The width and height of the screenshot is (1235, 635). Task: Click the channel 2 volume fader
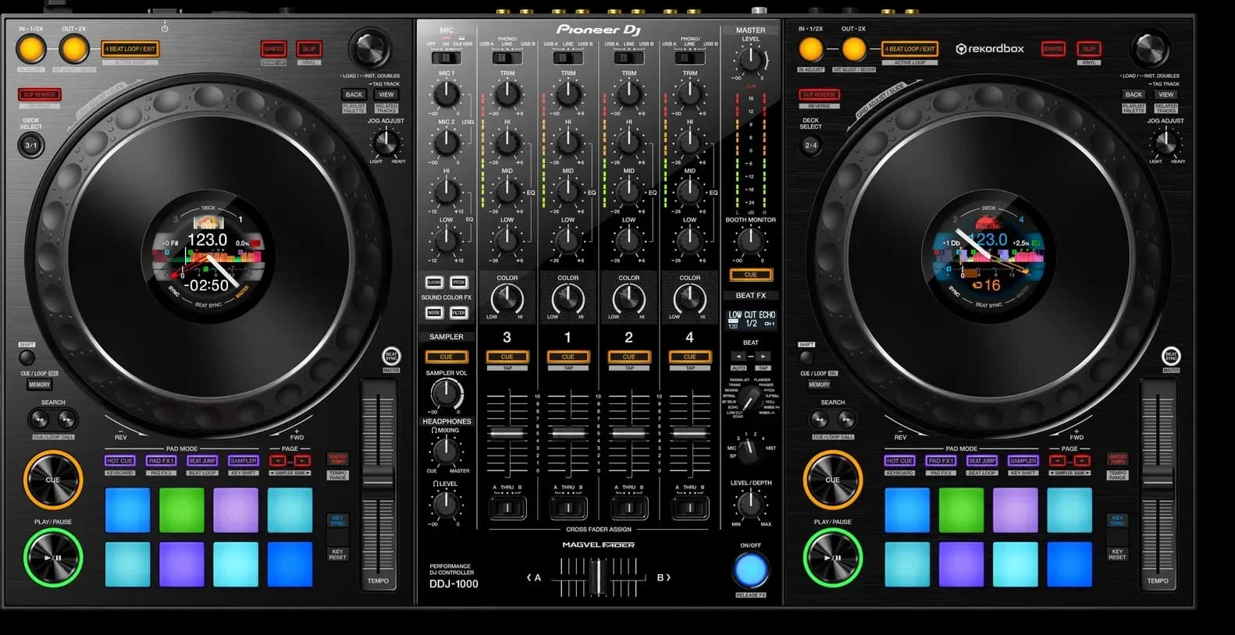tap(628, 432)
